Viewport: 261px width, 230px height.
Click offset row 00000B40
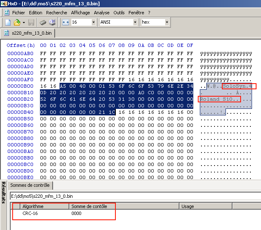(x=20, y=112)
